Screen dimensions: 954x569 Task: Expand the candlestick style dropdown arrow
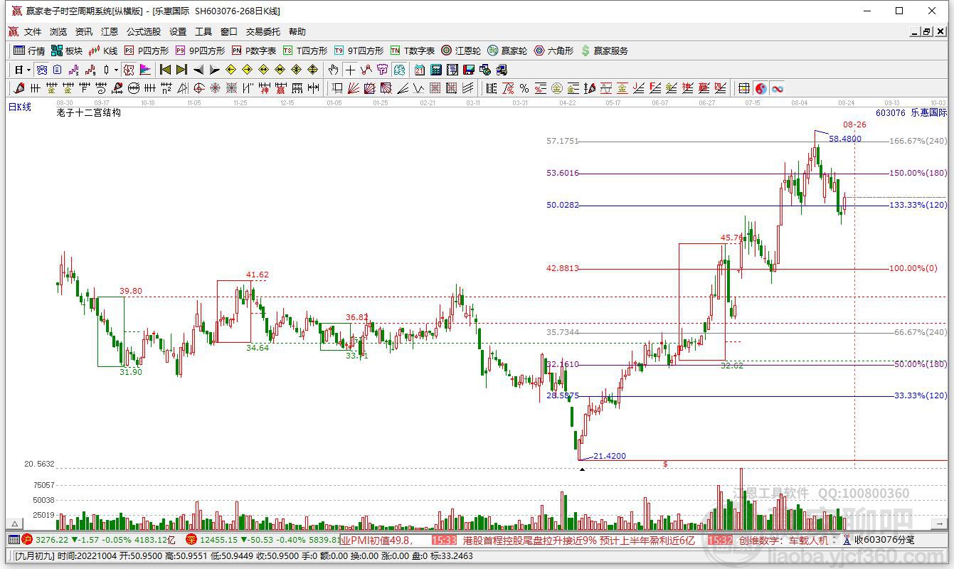point(116,70)
